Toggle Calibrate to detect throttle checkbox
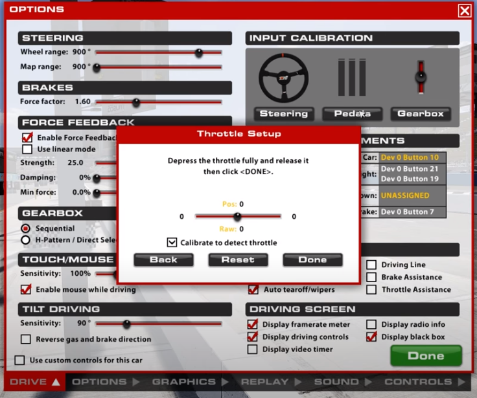This screenshot has height=398, width=477. click(x=172, y=243)
